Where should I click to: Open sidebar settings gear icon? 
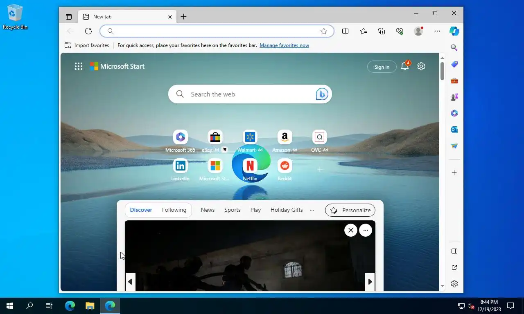[454, 284]
